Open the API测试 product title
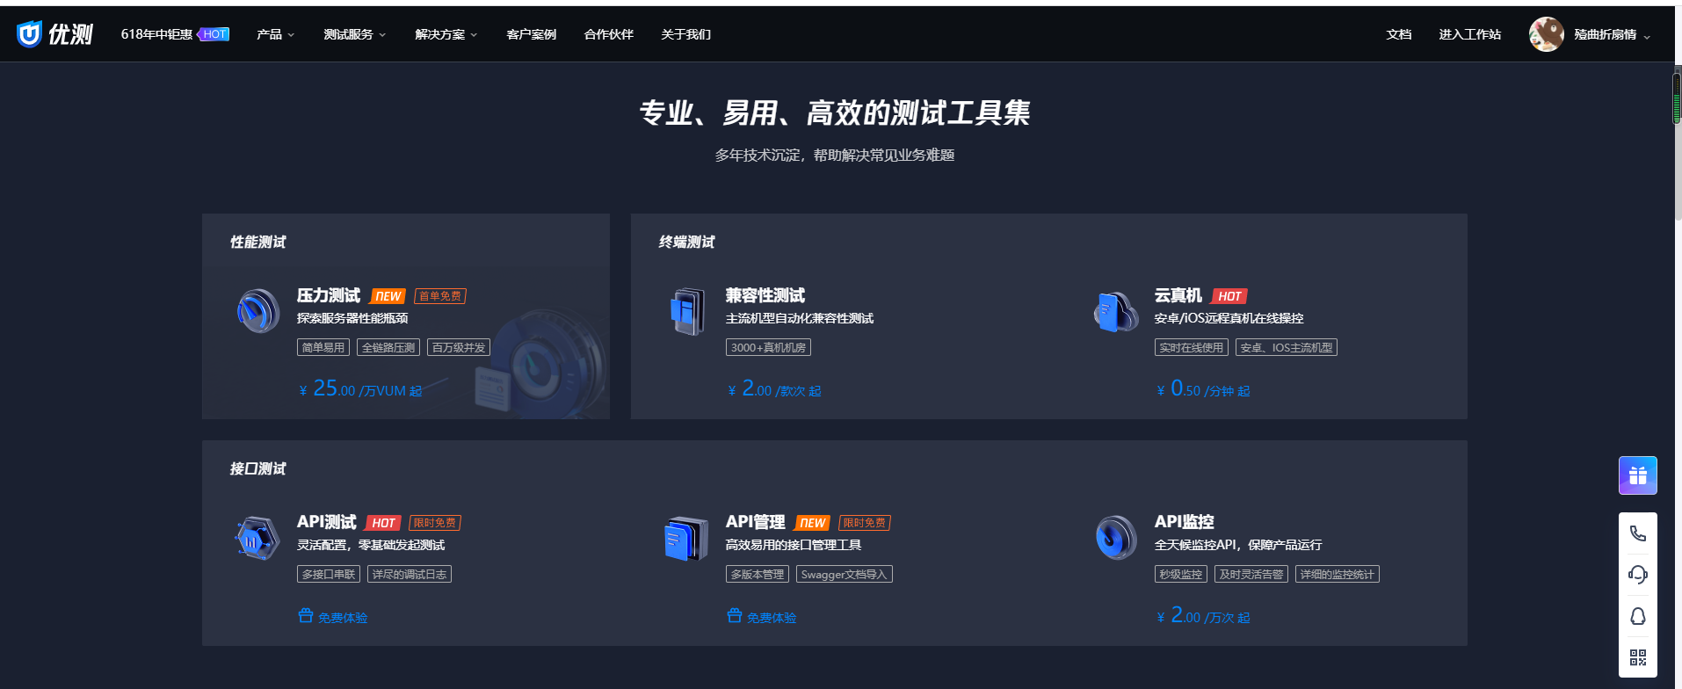This screenshot has width=1682, height=689. 327,522
